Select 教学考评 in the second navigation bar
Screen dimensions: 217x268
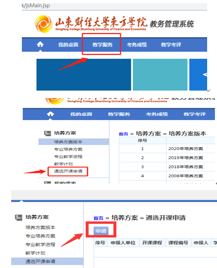click(195, 114)
